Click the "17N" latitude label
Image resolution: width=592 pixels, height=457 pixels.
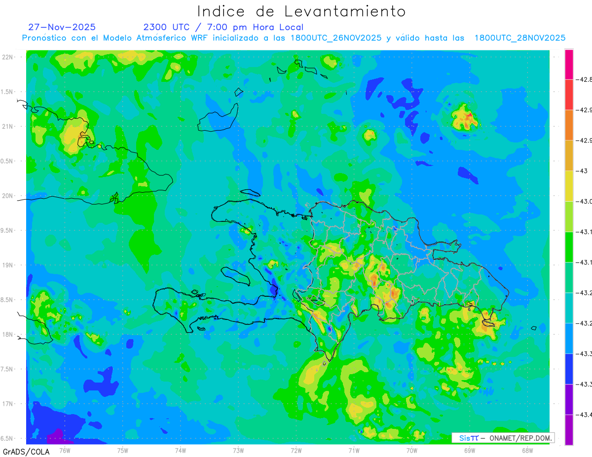tap(8, 404)
